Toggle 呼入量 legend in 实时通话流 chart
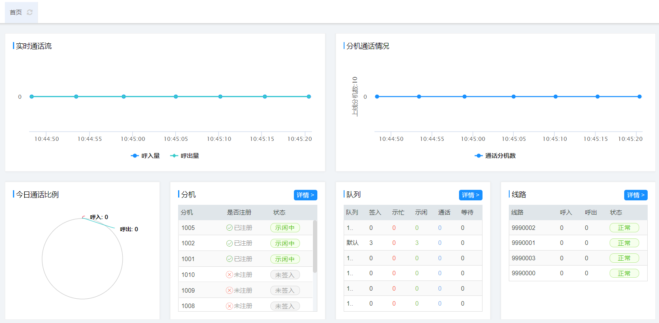The width and height of the screenshot is (659, 323). point(145,156)
